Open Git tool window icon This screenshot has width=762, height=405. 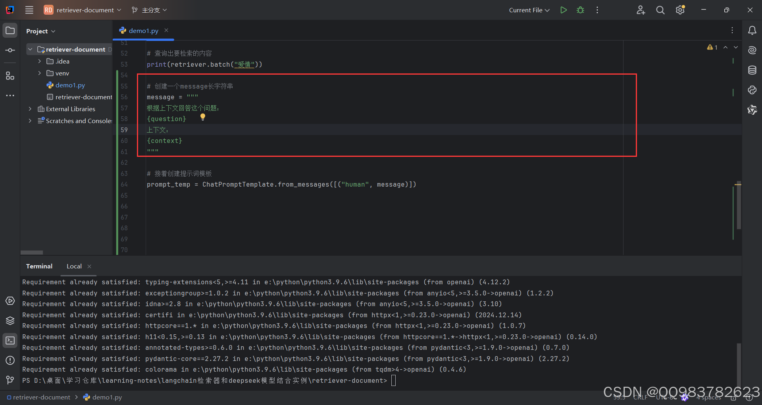(10, 380)
